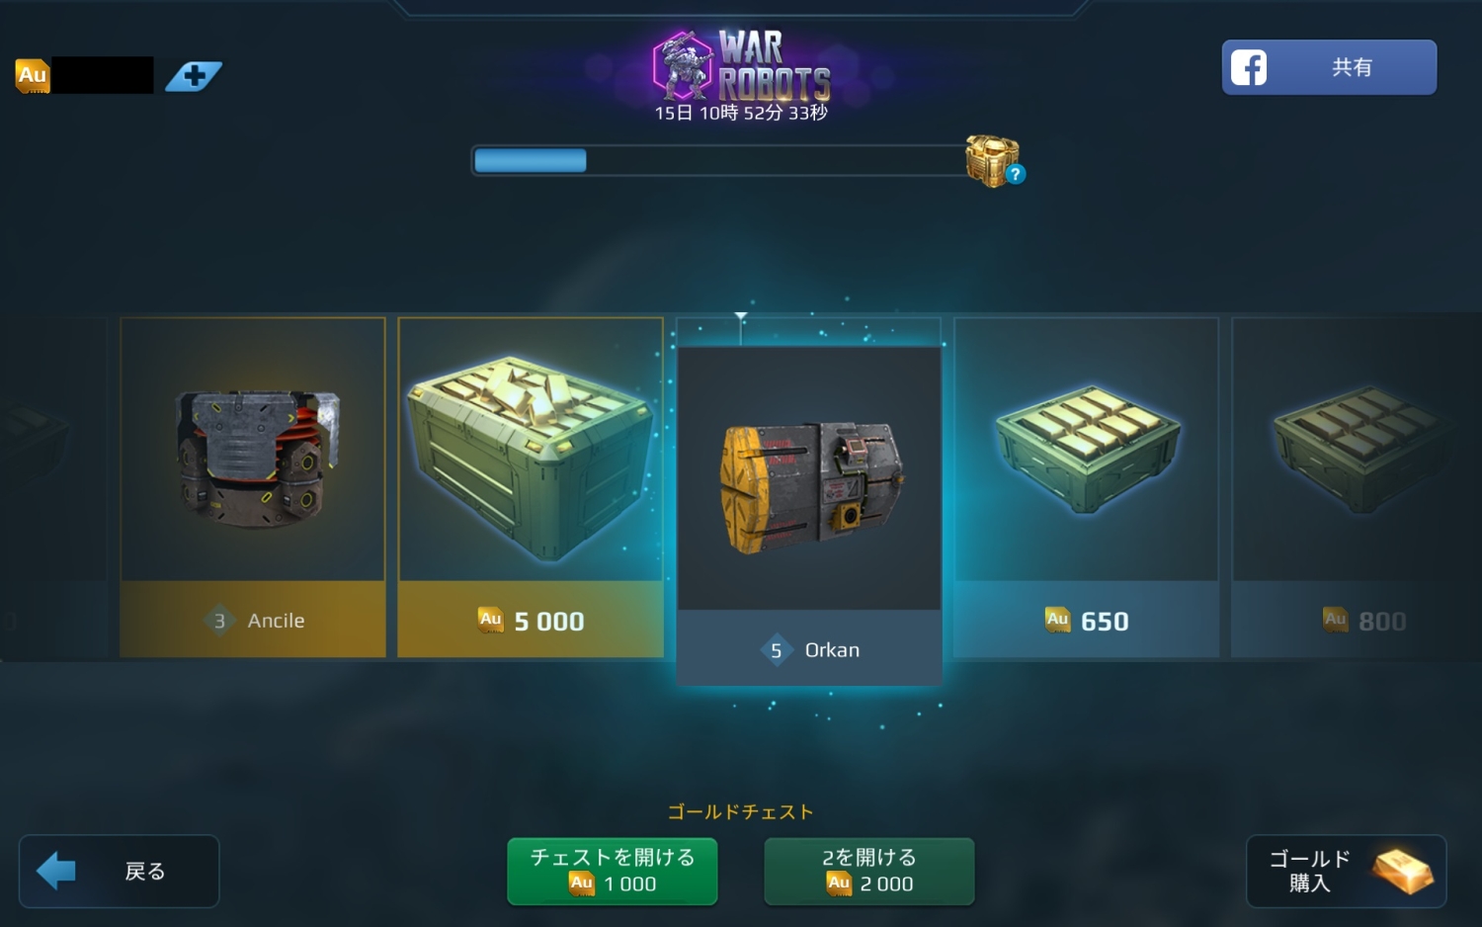The height and width of the screenshot is (927, 1482).
Task: Open the ゴールド購入 gold purchase button
Action: coord(1346,871)
